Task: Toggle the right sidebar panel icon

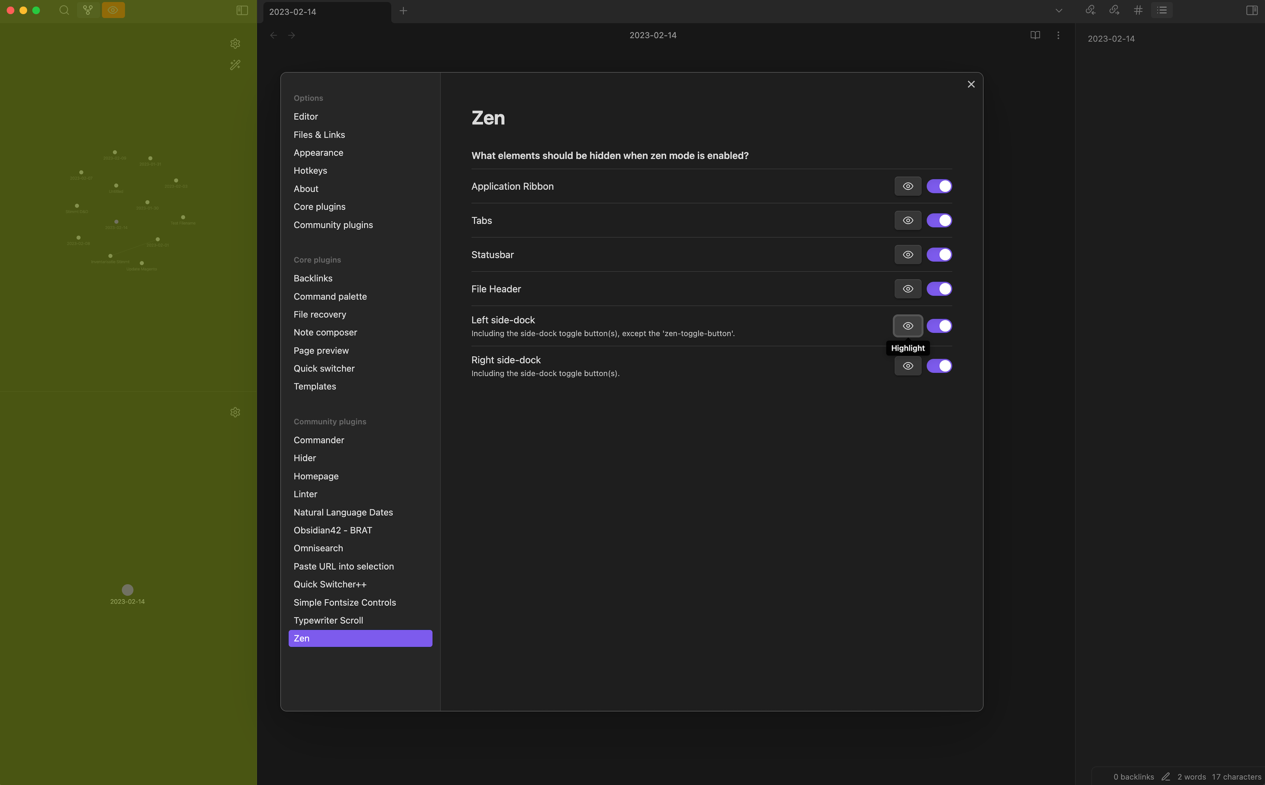Action: point(1252,11)
